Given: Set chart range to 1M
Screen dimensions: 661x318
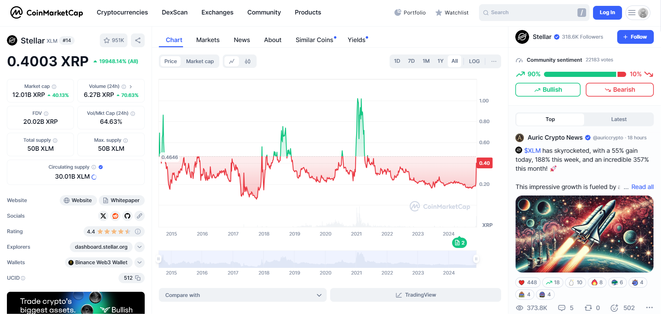Looking at the screenshot, I should 426,61.
